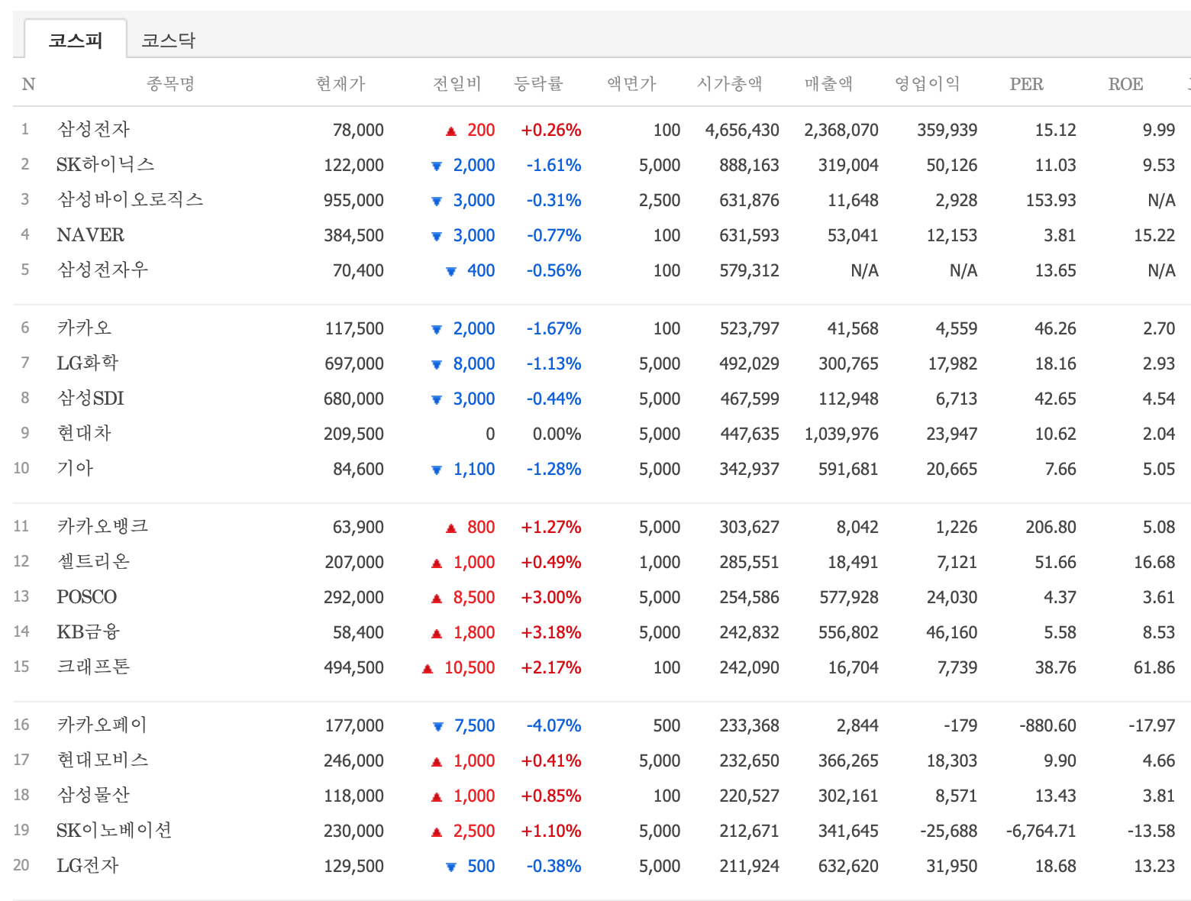Click the PER column header
The width and height of the screenshot is (1191, 901).
(1026, 84)
